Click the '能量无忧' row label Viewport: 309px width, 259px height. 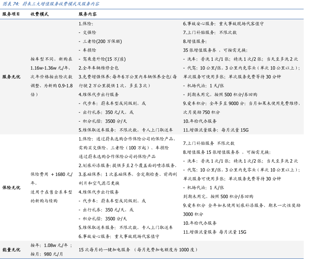tap(11, 250)
